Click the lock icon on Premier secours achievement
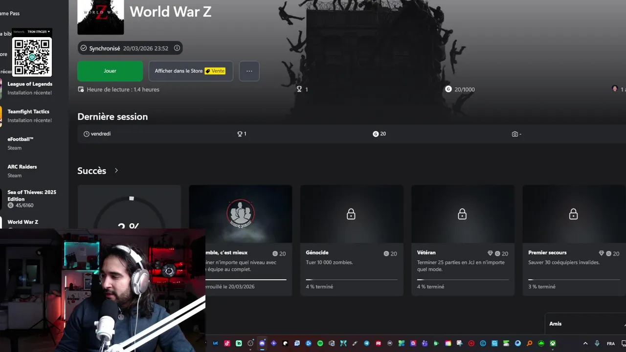This screenshot has height=352, width=626. (x=573, y=214)
